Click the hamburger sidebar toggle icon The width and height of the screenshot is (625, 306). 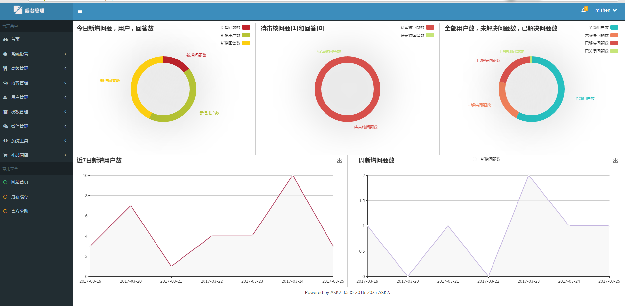80,11
